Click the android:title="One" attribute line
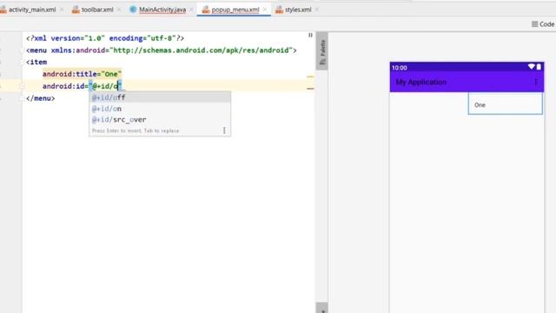The height and width of the screenshot is (313, 556). tap(82, 74)
